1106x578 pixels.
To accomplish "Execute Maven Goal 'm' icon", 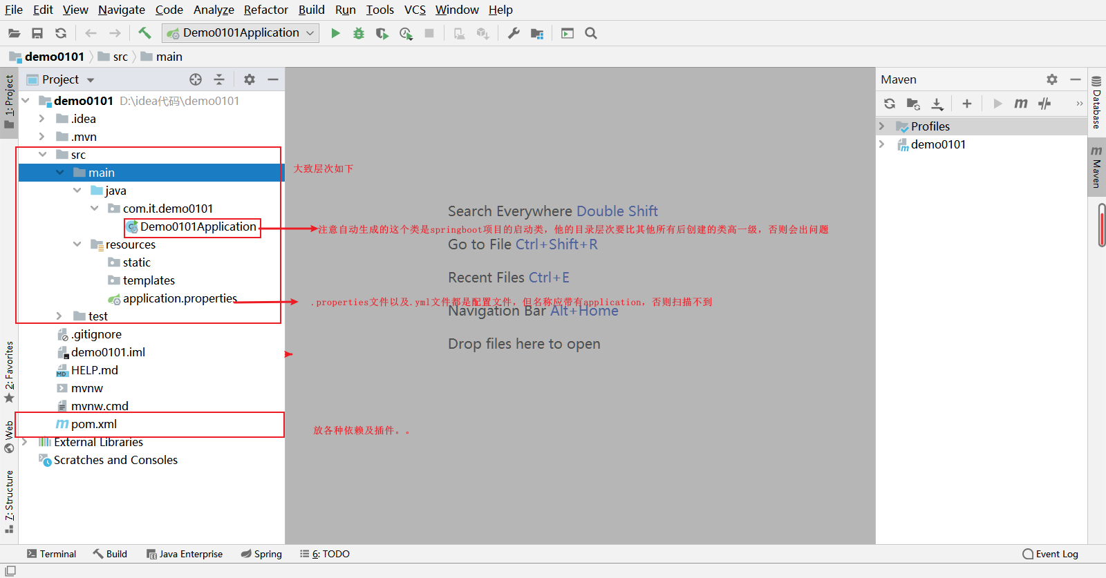I will (1021, 104).
